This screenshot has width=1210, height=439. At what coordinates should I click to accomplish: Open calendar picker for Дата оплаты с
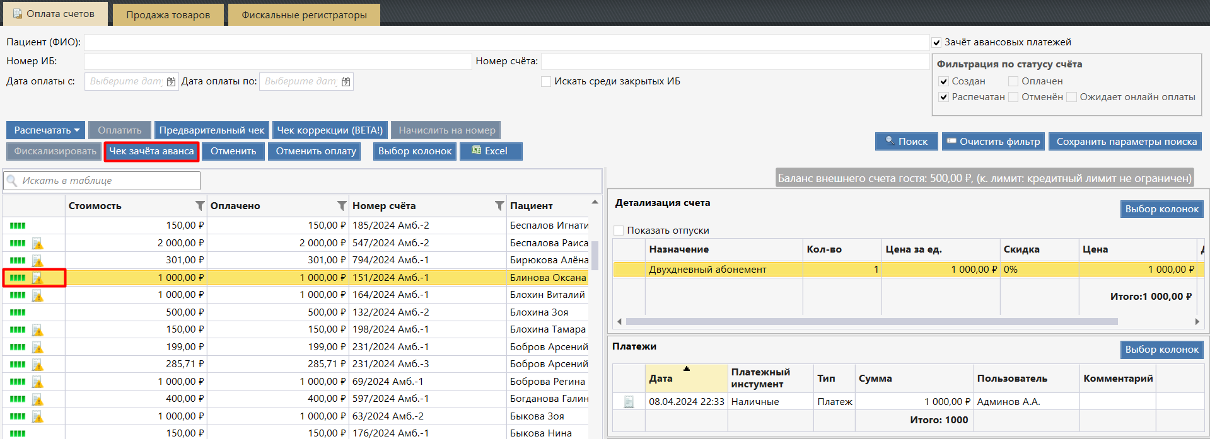pos(171,82)
